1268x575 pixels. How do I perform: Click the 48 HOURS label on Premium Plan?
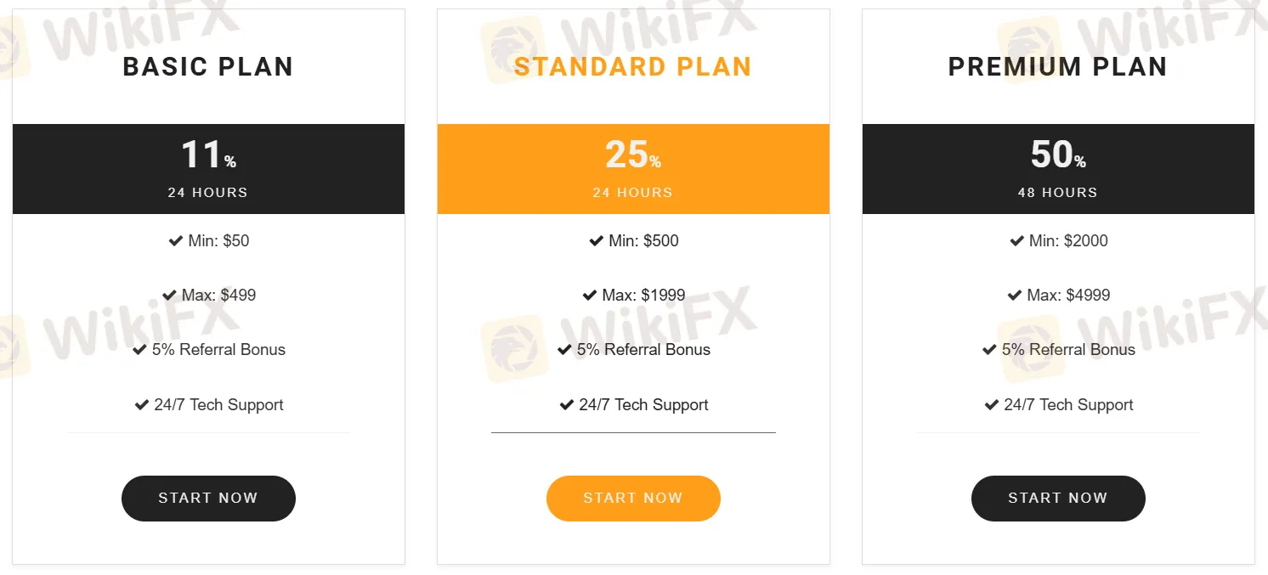(x=1058, y=192)
